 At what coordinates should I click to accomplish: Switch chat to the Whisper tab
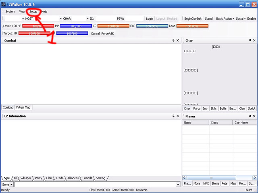point(26,178)
